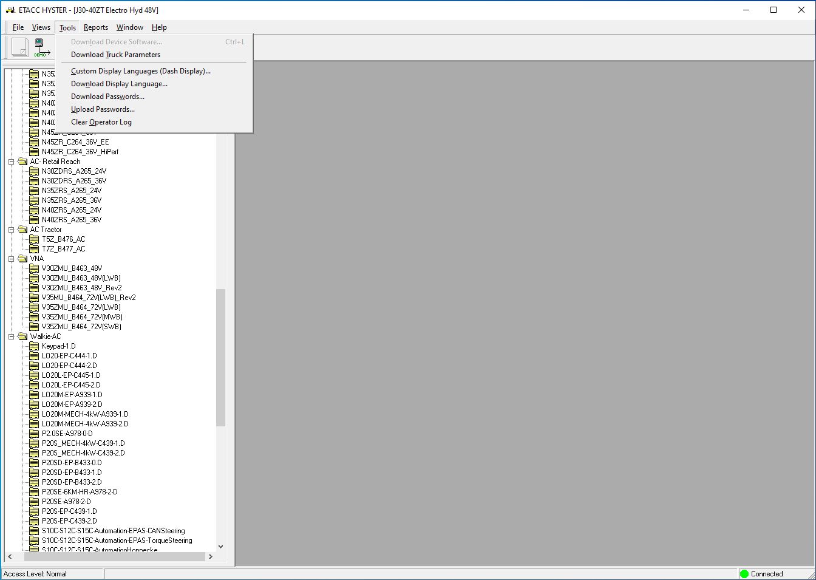The height and width of the screenshot is (580, 816).
Task: Click the folder icon beside P2.0SE-A978-0-D
Action: pyautogui.click(x=35, y=434)
